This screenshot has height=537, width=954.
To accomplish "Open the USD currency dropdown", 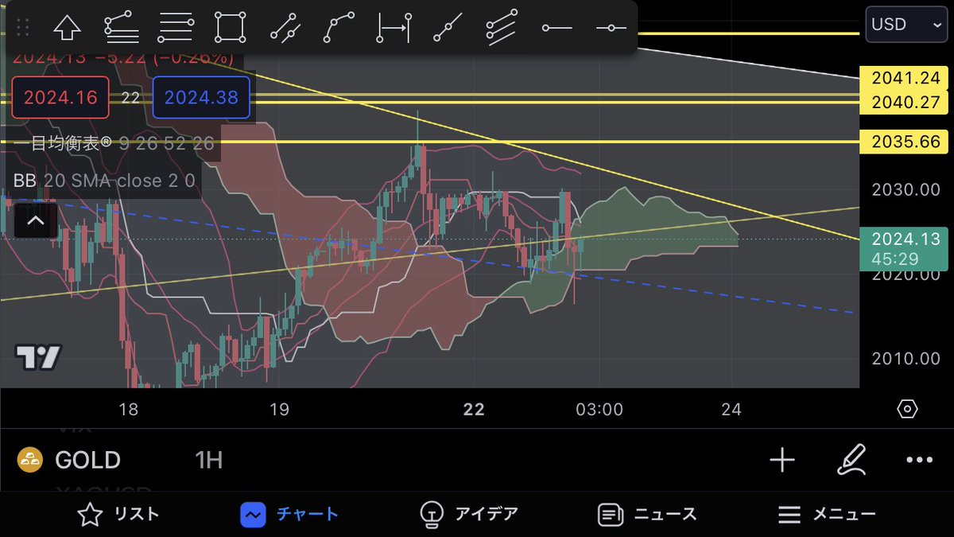I will (x=906, y=25).
